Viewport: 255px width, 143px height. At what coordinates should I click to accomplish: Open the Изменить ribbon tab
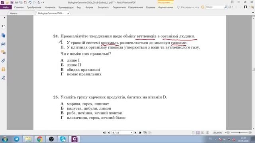pos(50,7)
